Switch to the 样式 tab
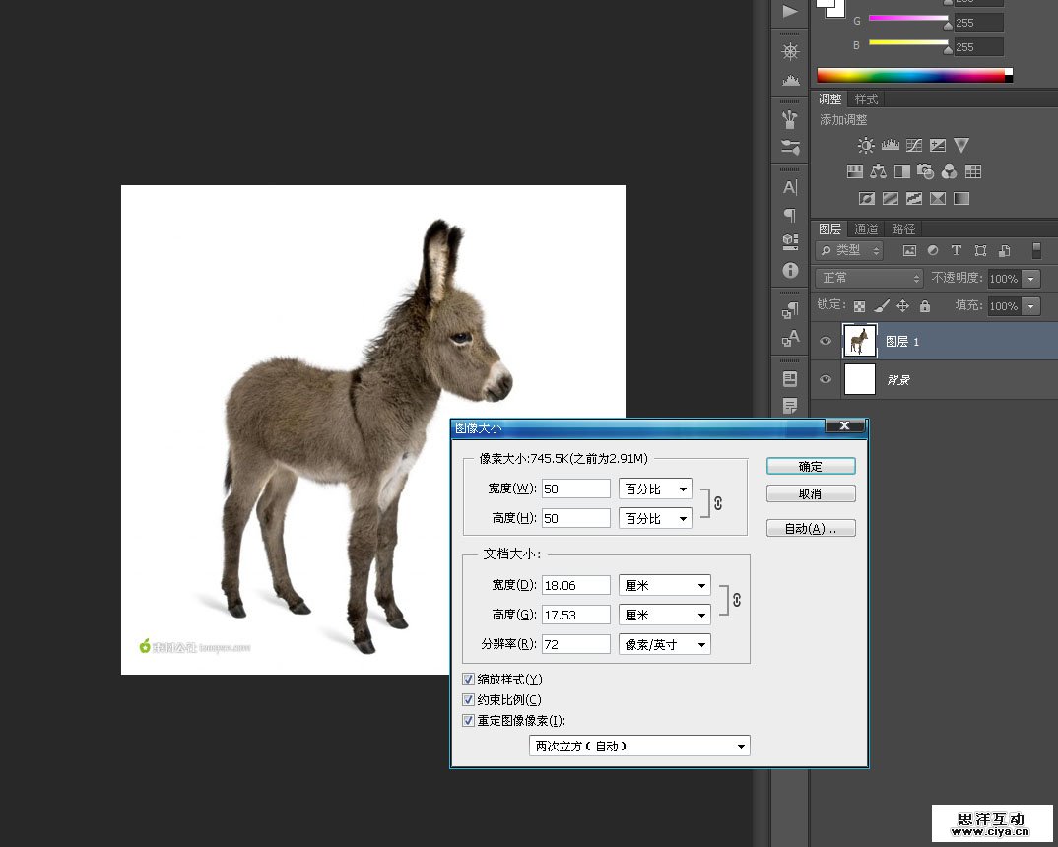 [866, 99]
